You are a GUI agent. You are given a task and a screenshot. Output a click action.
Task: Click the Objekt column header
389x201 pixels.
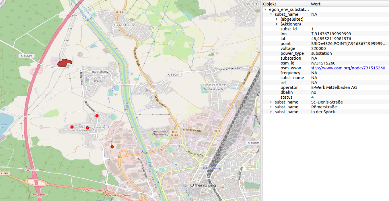[x=270, y=4]
